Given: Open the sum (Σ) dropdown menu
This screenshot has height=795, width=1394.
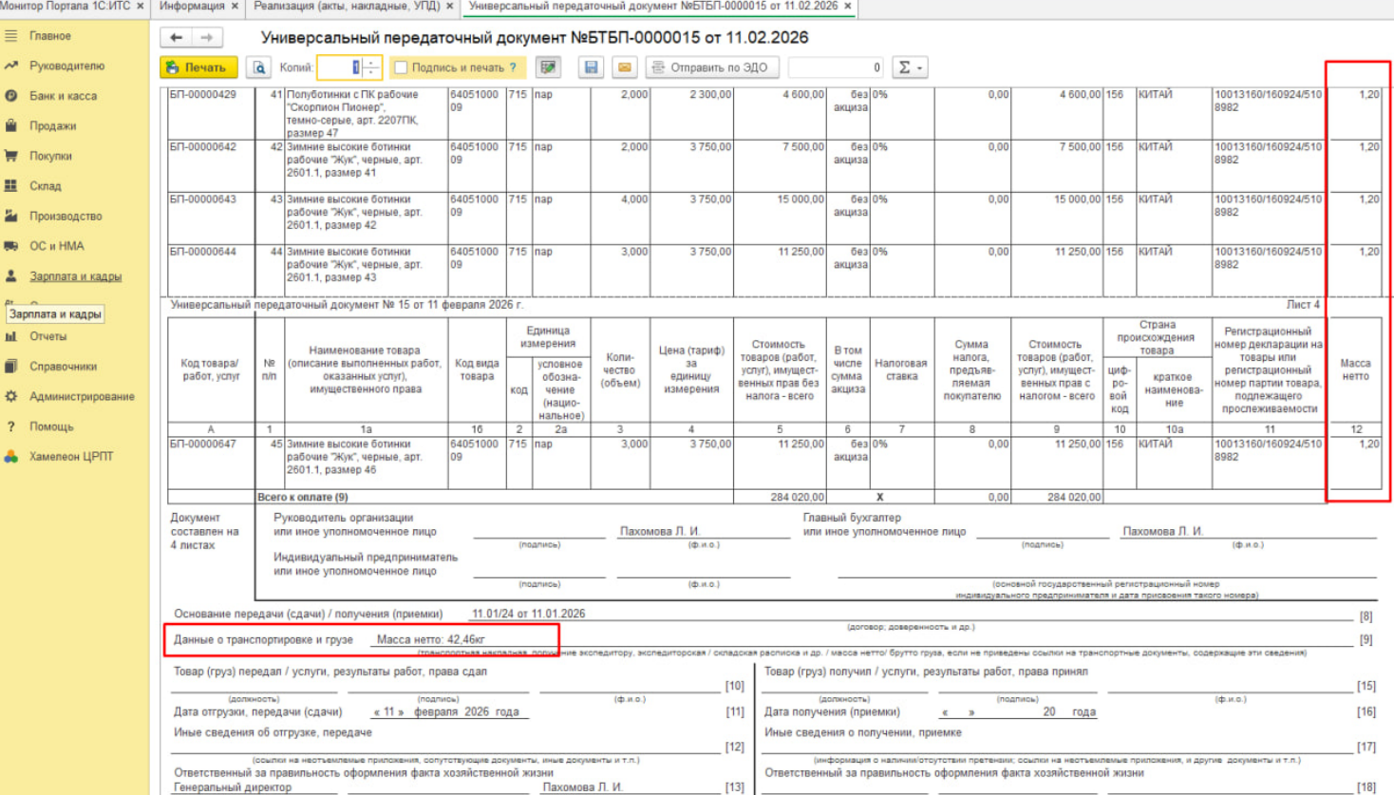Looking at the screenshot, I should (910, 67).
